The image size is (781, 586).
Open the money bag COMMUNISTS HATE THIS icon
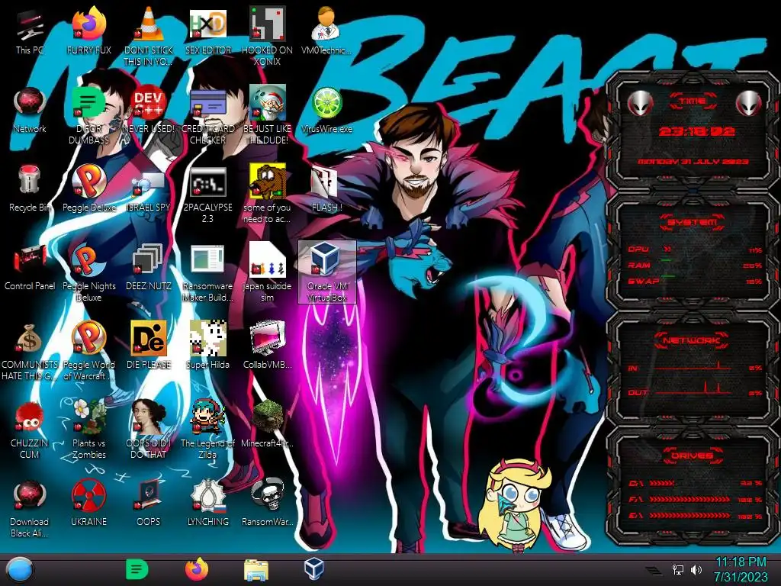[x=30, y=351]
